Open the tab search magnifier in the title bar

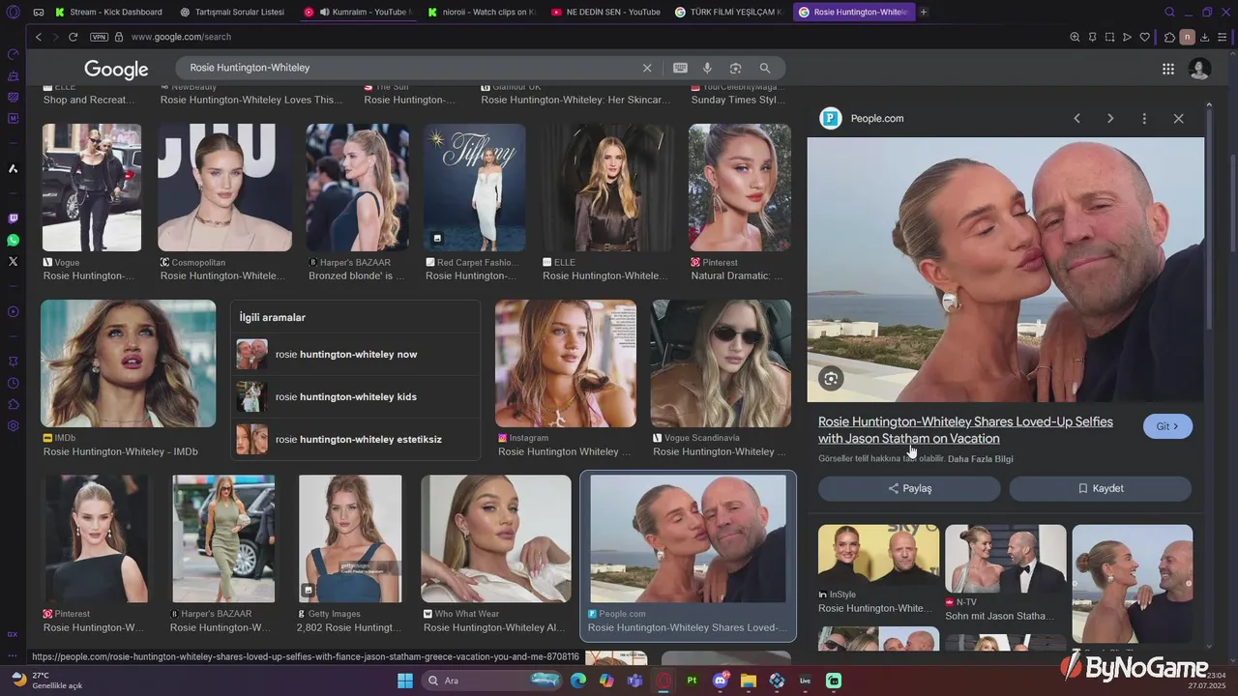[x=1169, y=12]
